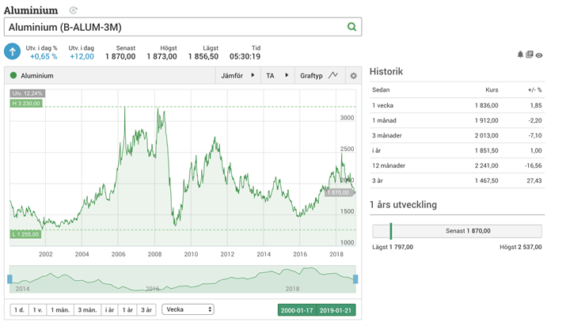Click the end date 2019-01-21 button
The height and width of the screenshot is (326, 570).
[338, 309]
